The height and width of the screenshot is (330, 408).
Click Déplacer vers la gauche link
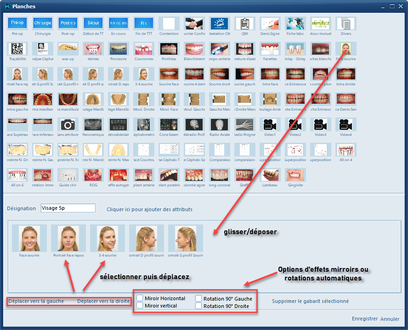point(36,301)
